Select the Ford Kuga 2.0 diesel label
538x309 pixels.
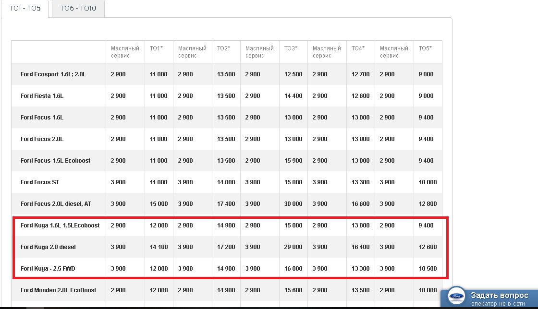point(48,247)
